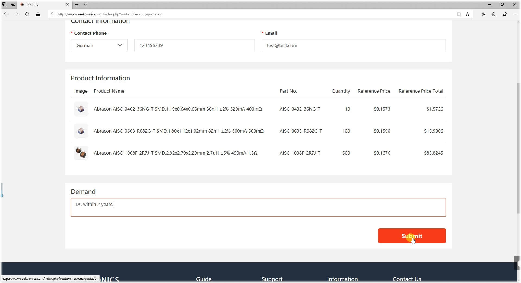Refresh the Enquiry page

pos(27,14)
